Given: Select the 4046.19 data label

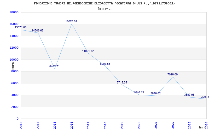Looking at the screenshot, I should pyautogui.click(x=139, y=93).
